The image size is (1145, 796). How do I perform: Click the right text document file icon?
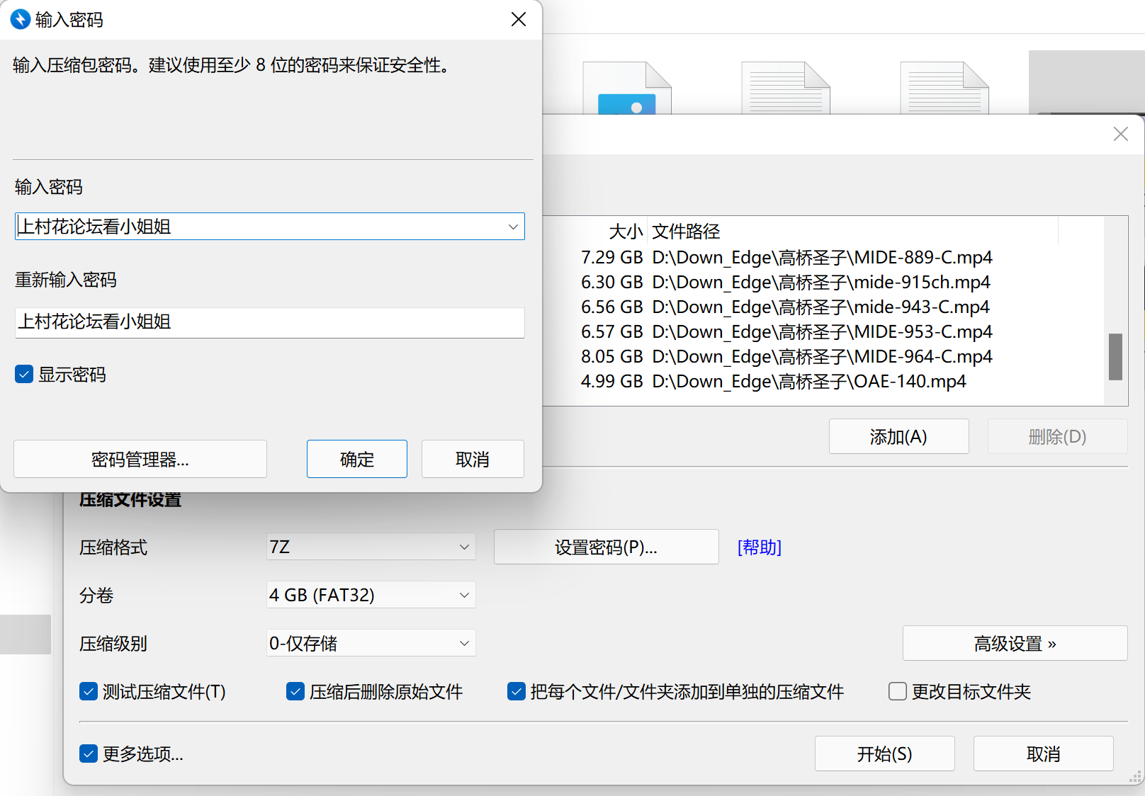(944, 88)
